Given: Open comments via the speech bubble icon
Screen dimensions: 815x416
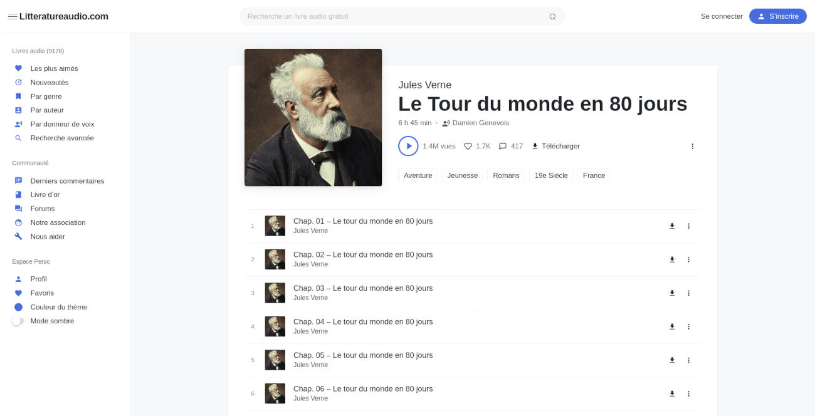Looking at the screenshot, I should click(x=503, y=146).
